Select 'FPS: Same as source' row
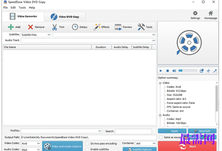 [179, 107]
